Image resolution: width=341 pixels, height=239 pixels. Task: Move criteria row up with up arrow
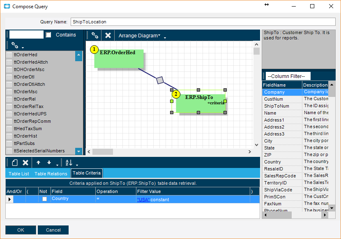[x=38, y=163]
